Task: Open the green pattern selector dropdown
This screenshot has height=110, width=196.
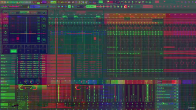Action: tap(91, 6)
